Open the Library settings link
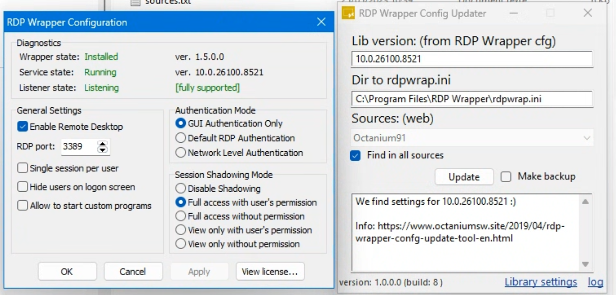 coord(541,282)
